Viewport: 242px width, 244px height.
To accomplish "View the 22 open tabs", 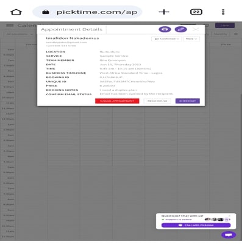I will click(x=196, y=12).
